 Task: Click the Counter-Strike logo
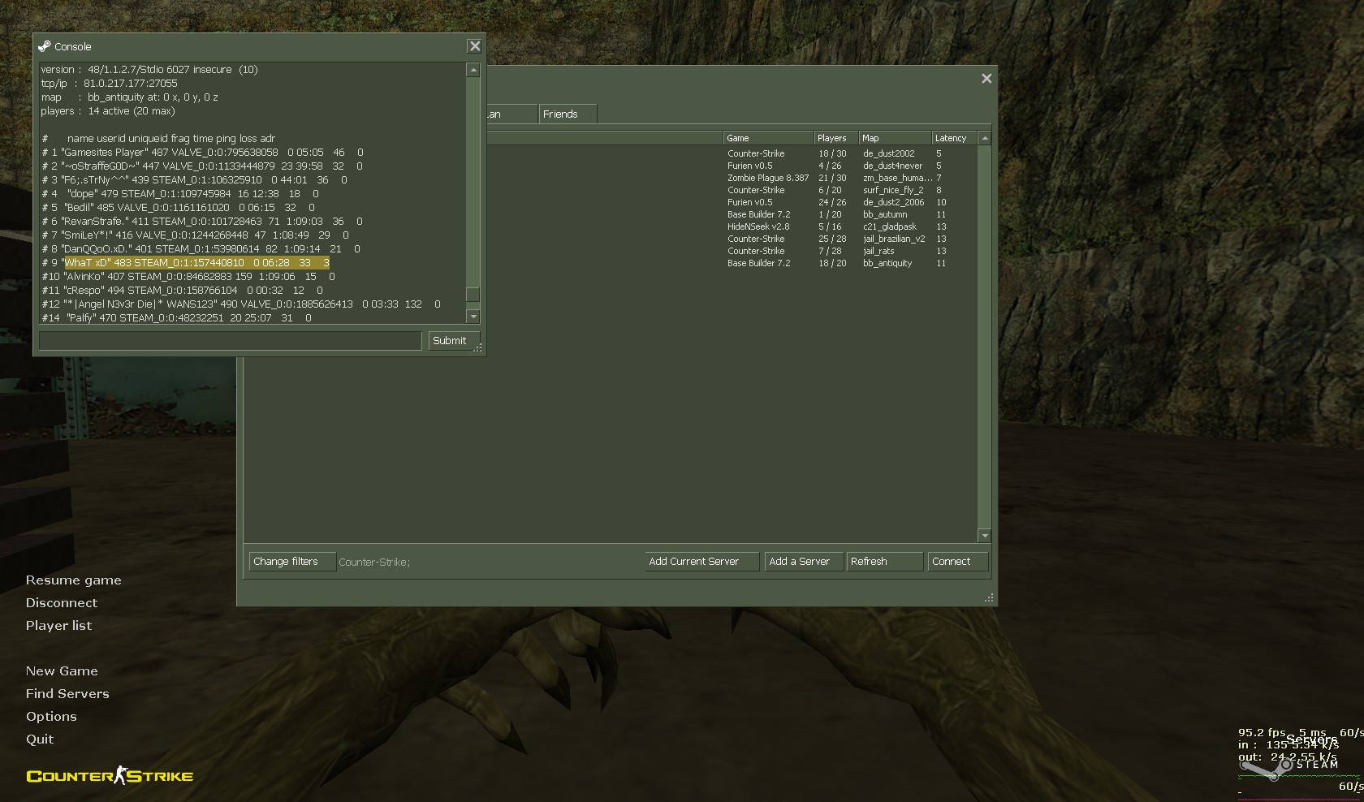click(110, 776)
